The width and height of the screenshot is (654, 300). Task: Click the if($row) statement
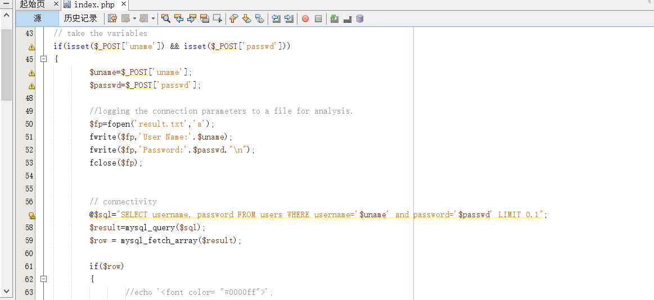point(107,266)
